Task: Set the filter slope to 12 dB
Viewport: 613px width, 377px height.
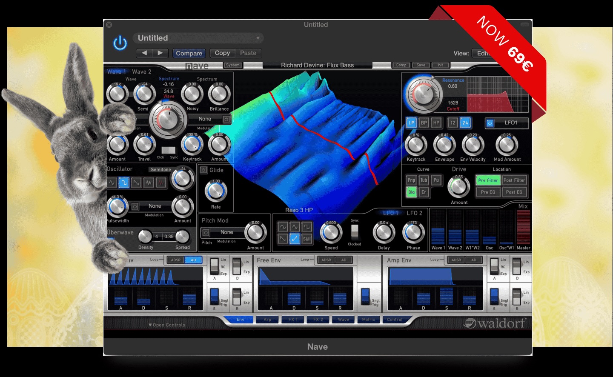Action: [453, 123]
